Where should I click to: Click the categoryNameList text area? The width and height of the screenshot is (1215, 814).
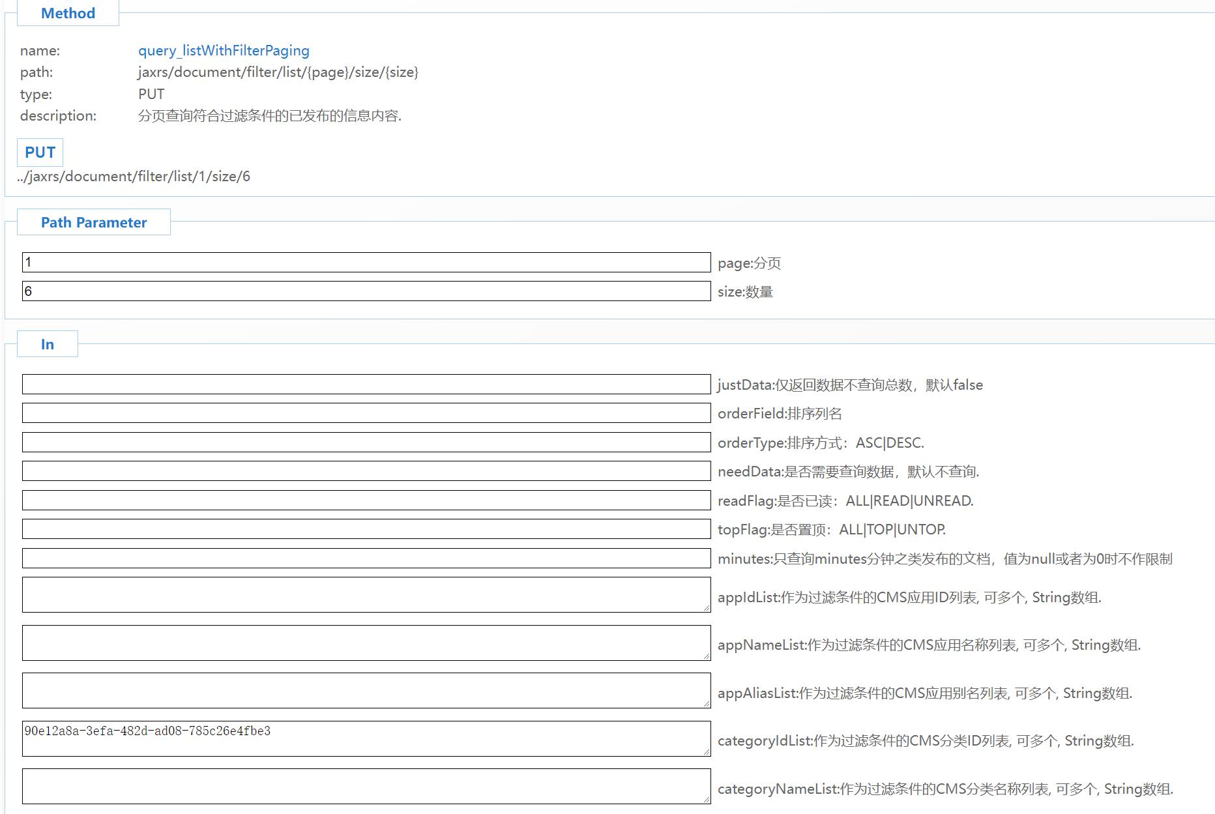pos(366,786)
